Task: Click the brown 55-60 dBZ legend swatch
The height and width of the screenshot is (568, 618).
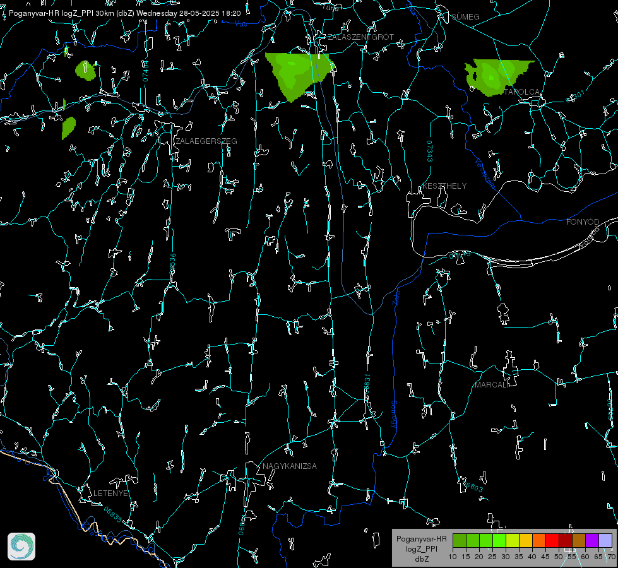Action: coord(579,540)
